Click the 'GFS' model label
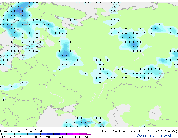The image size is (178, 138). tap(42, 131)
